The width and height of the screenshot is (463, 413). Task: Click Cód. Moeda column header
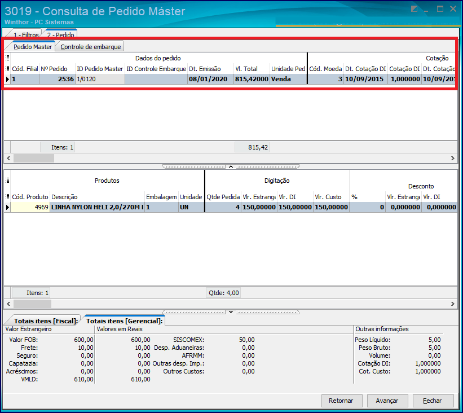pyautogui.click(x=325, y=69)
